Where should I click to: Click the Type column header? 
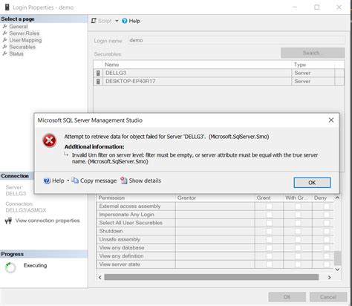(x=313, y=65)
